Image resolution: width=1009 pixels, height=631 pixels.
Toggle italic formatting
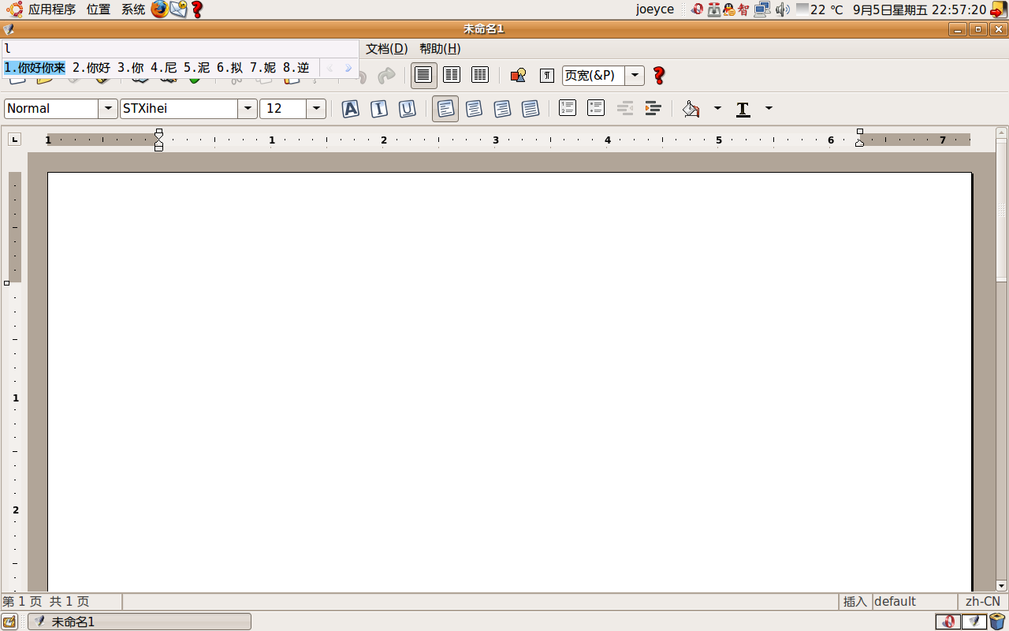pyautogui.click(x=379, y=109)
